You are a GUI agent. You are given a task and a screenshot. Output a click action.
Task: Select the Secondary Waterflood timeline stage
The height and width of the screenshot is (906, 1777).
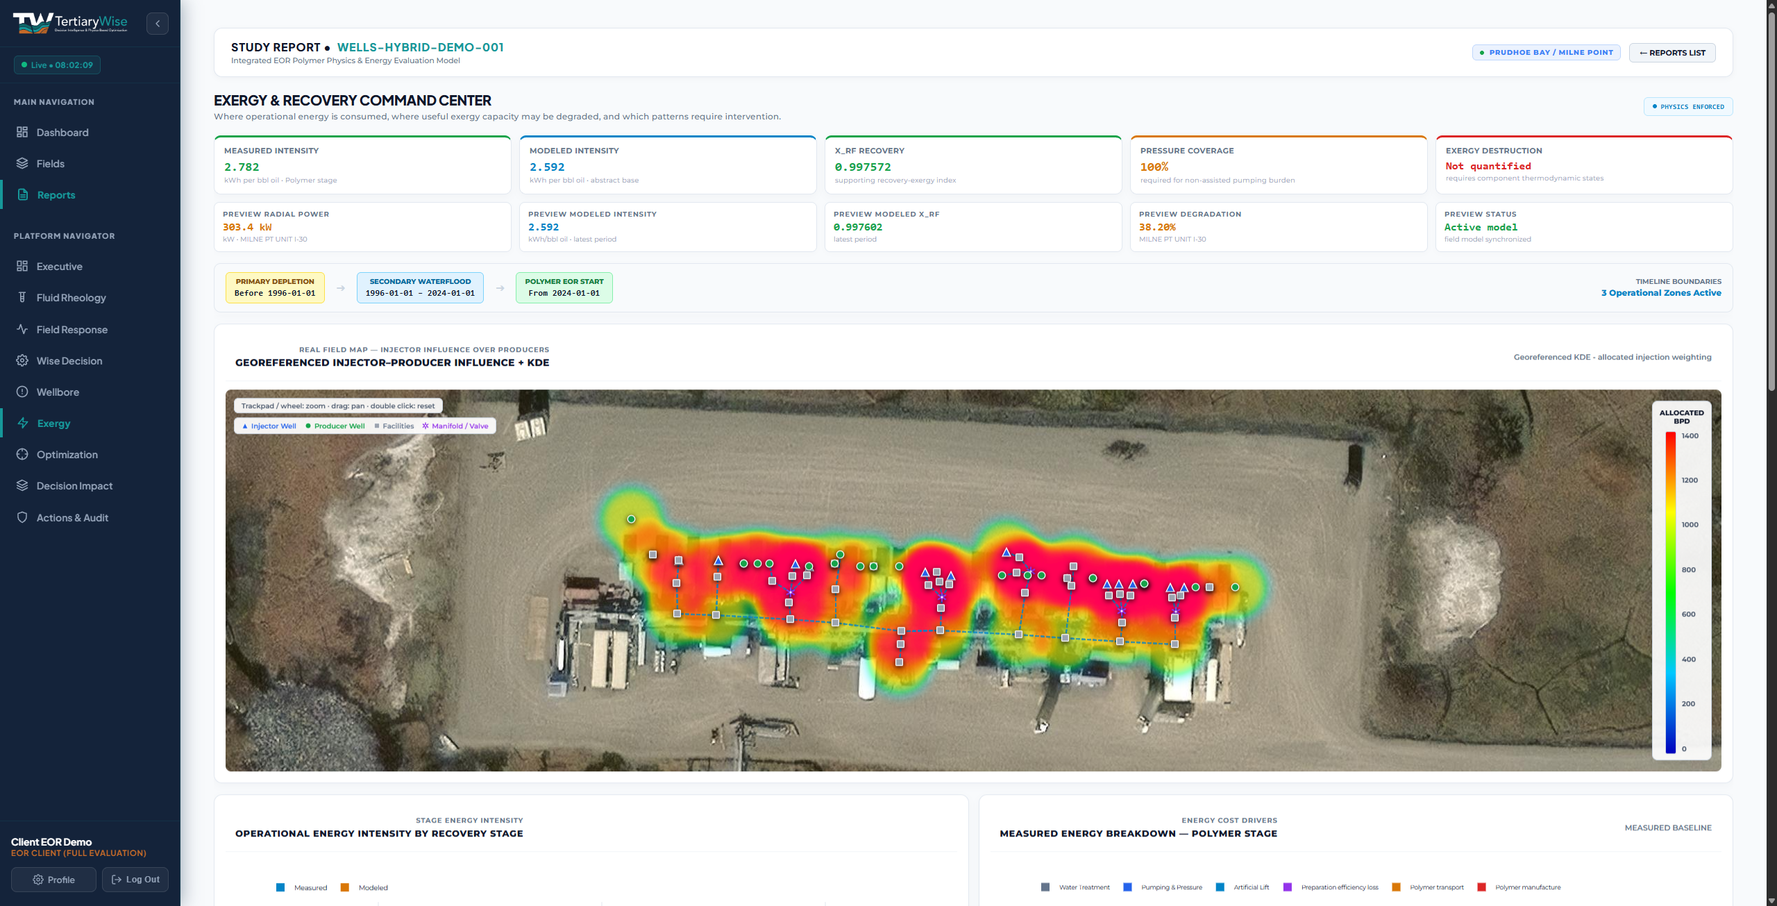tap(420, 287)
